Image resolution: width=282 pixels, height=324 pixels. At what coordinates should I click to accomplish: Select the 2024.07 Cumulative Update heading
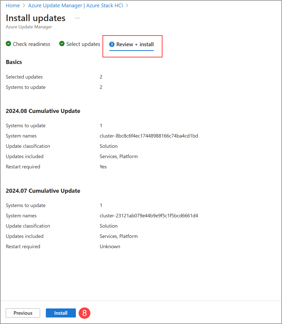click(x=43, y=190)
